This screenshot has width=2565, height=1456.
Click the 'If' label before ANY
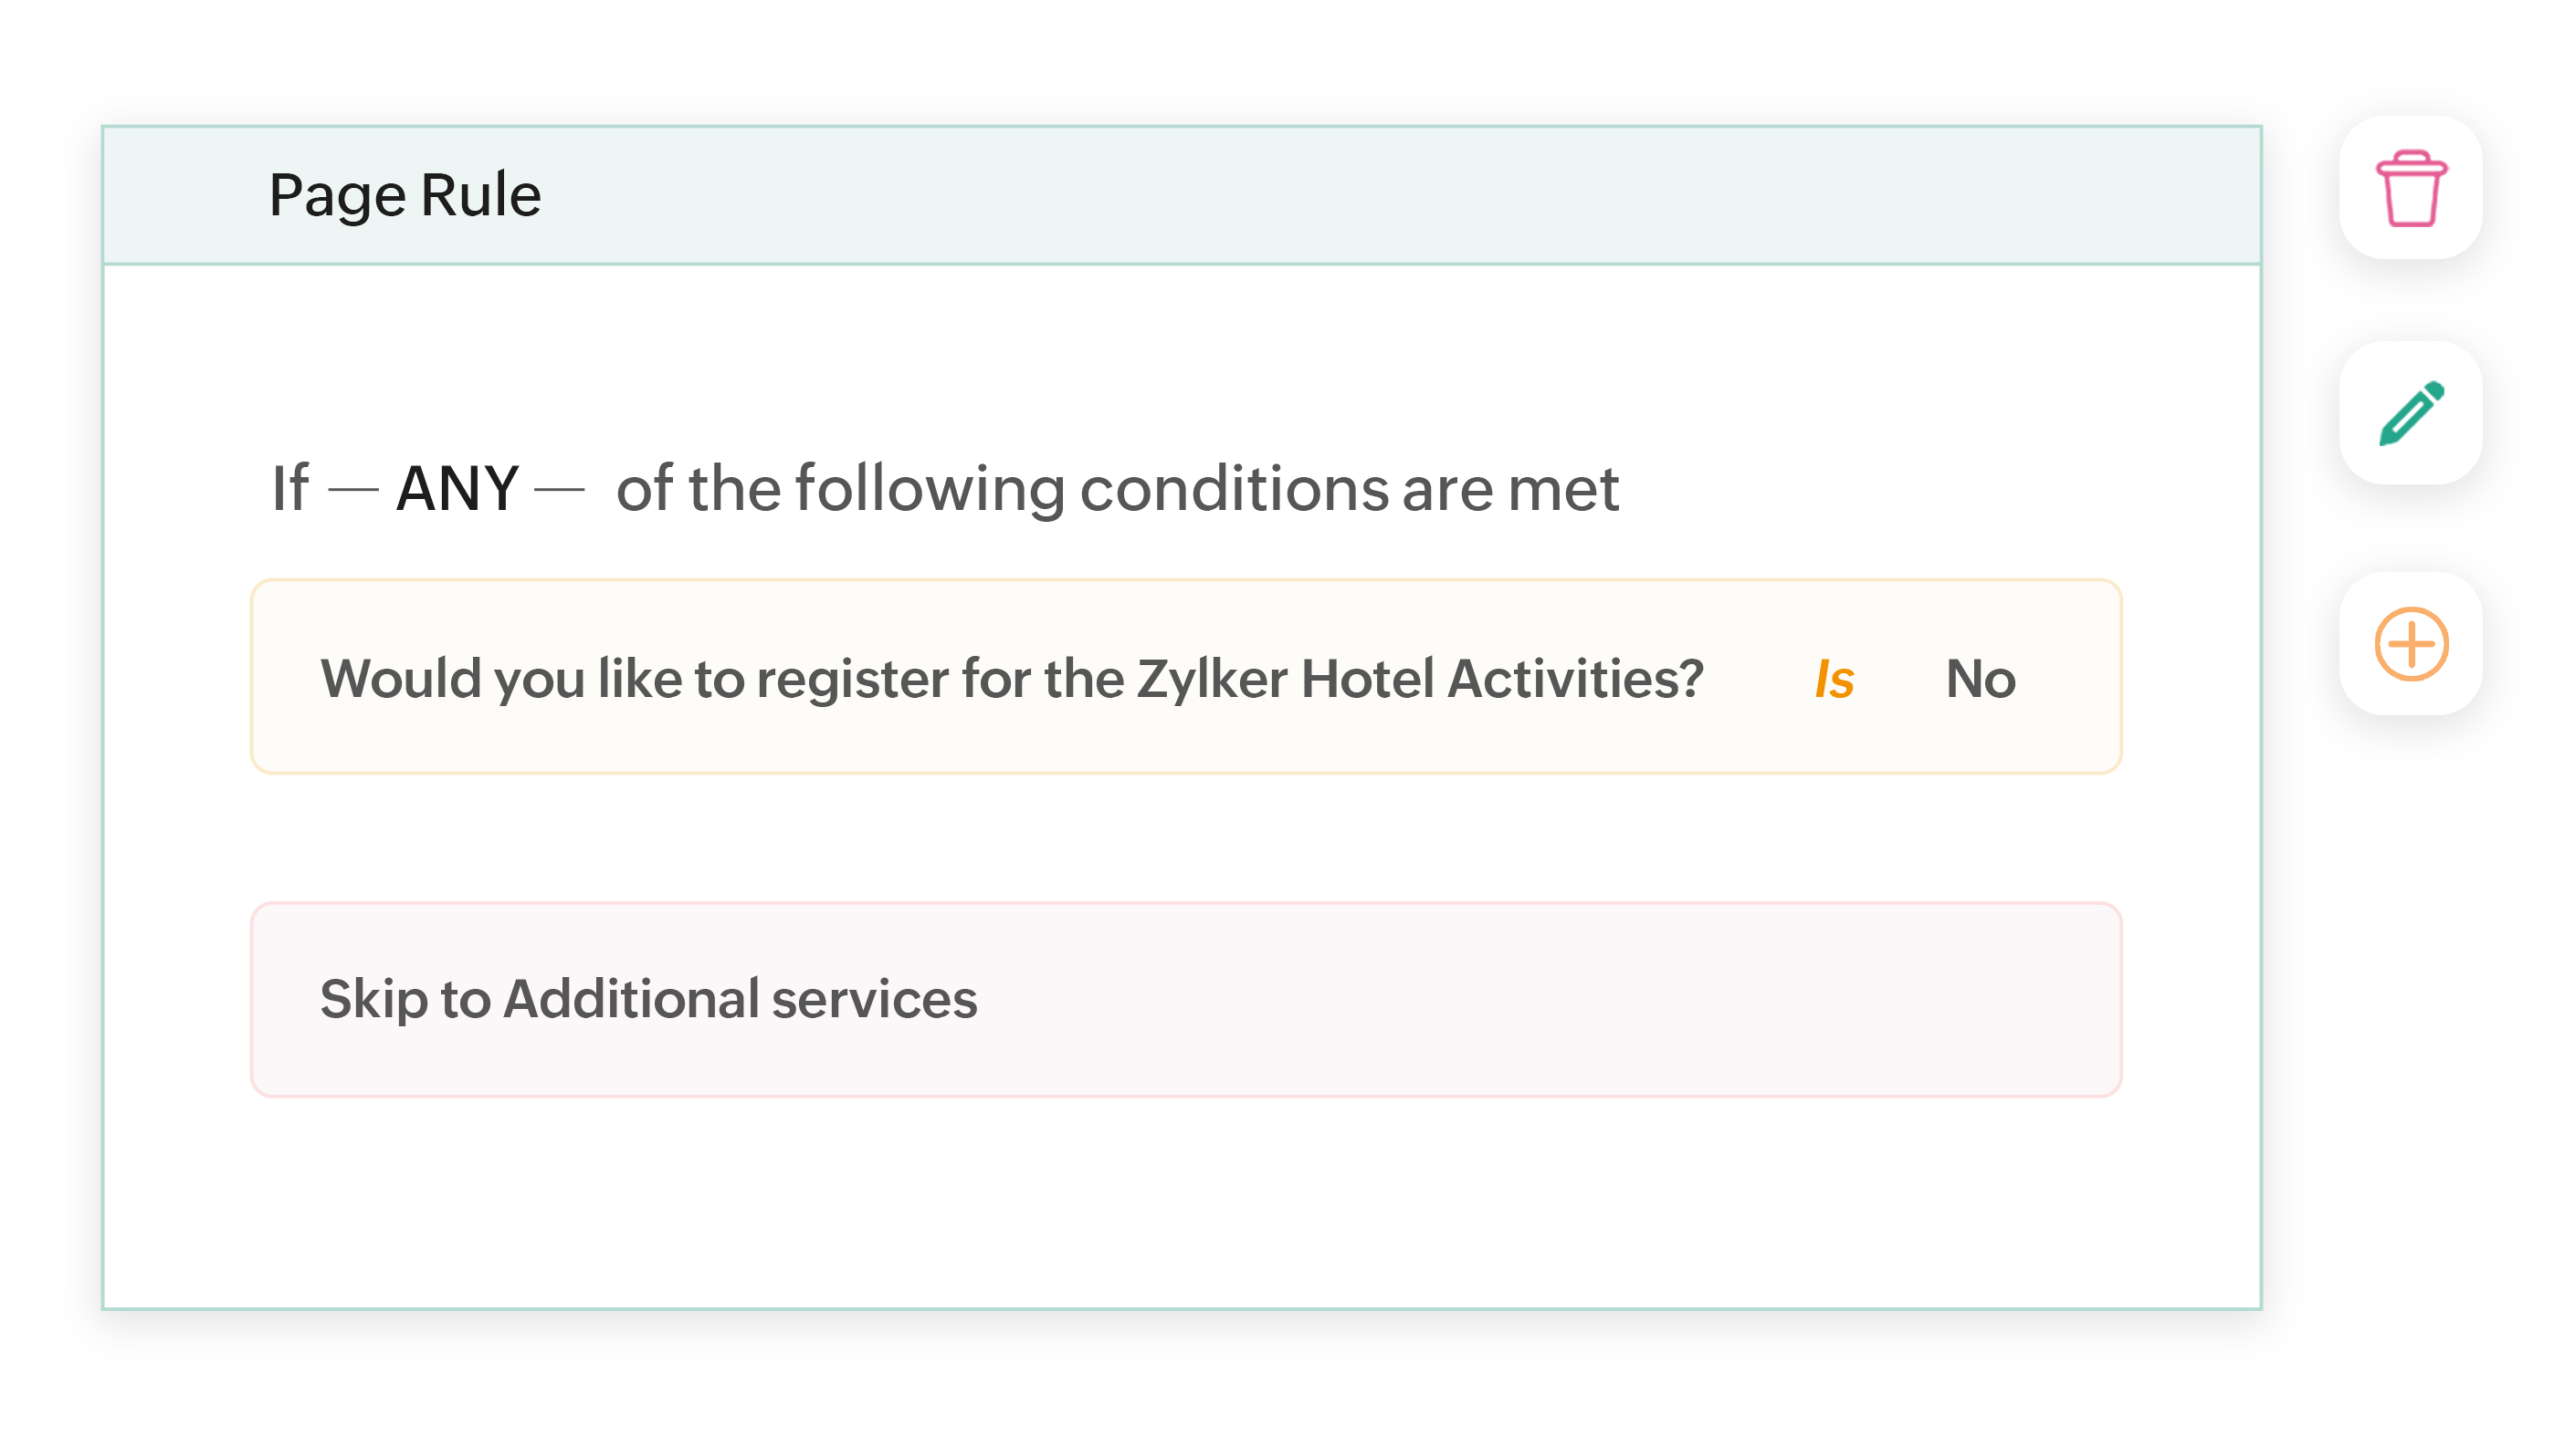click(x=290, y=489)
